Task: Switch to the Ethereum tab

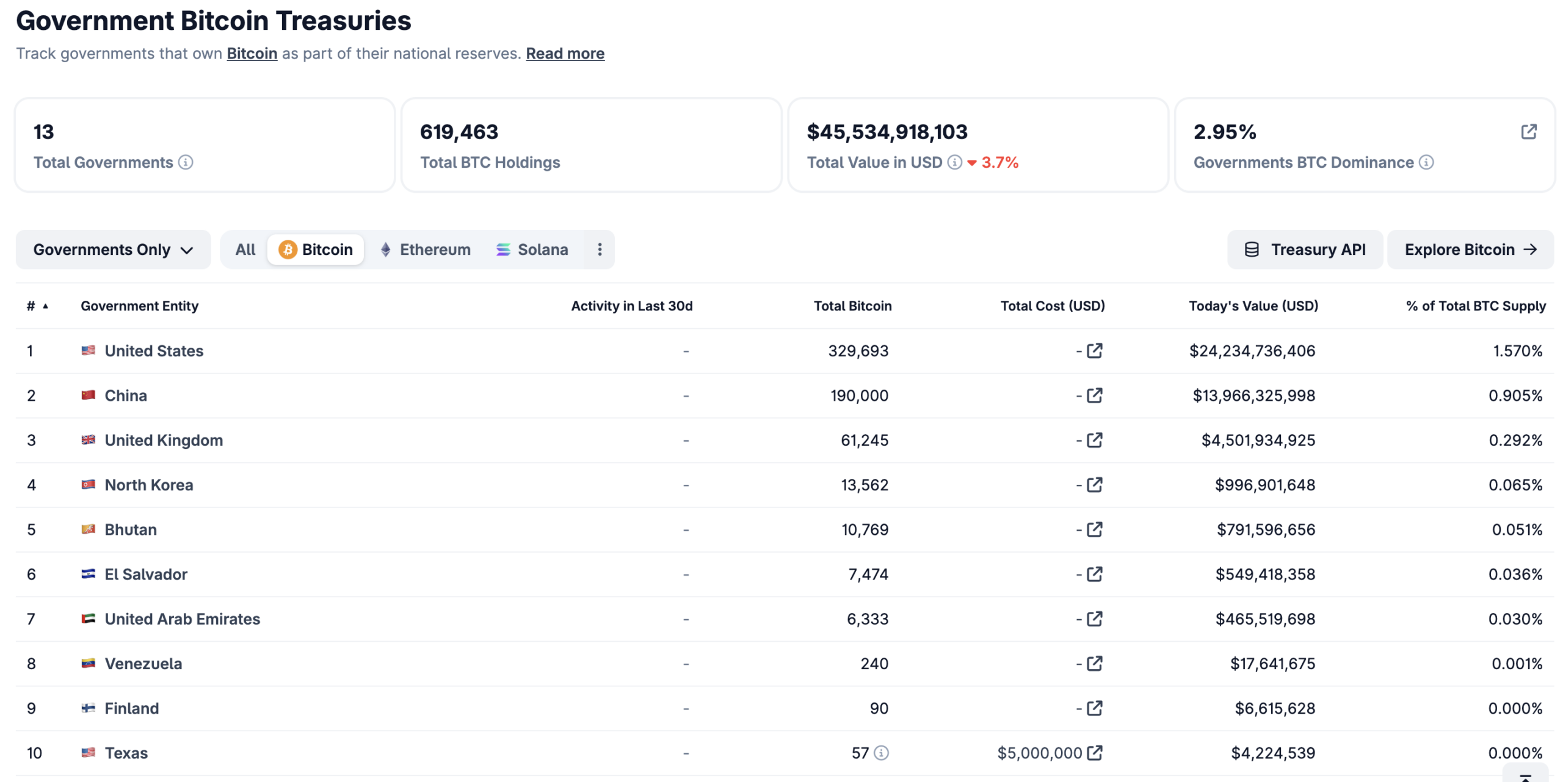Action: click(426, 249)
